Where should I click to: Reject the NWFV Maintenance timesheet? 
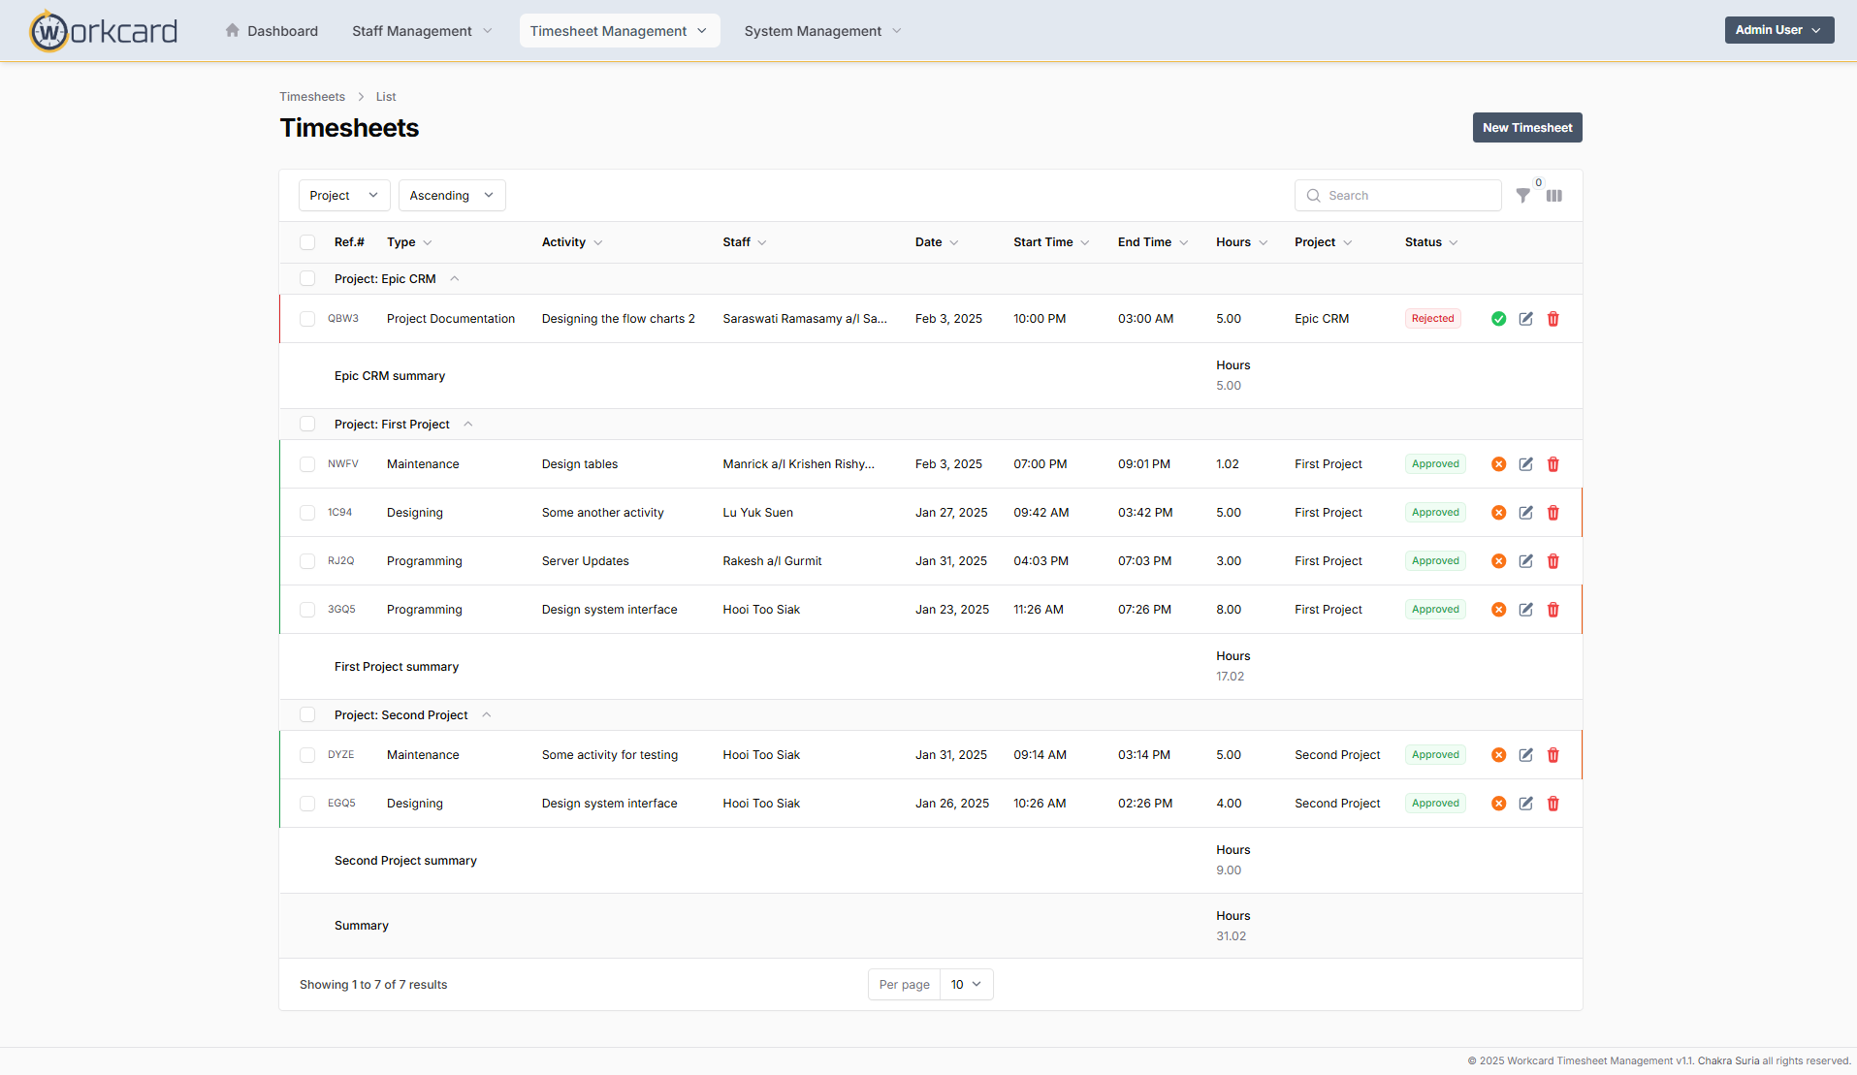(1498, 464)
